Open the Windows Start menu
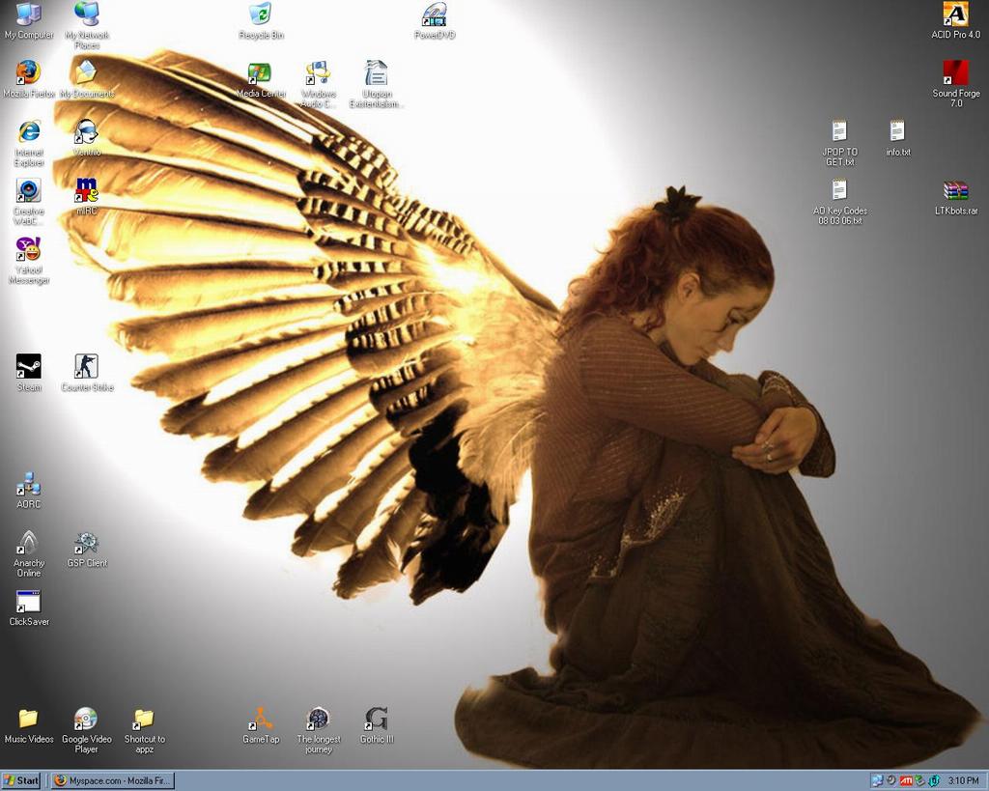The height and width of the screenshot is (791, 989). tap(21, 780)
